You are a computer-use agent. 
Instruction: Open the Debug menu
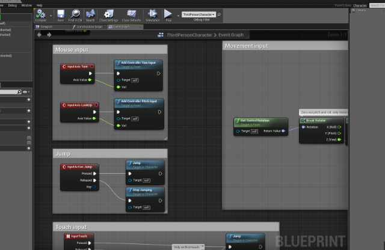tap(12, 5)
